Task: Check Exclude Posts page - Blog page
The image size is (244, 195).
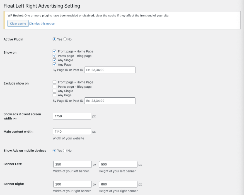Action: click(54, 86)
